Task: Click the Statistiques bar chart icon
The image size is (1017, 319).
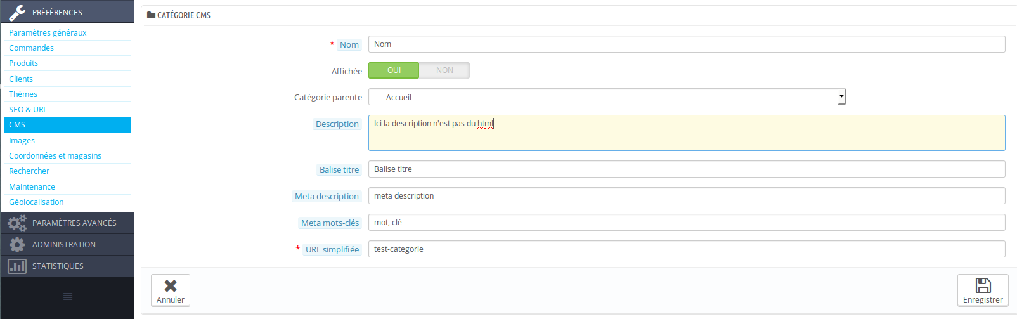Action: 17,266
